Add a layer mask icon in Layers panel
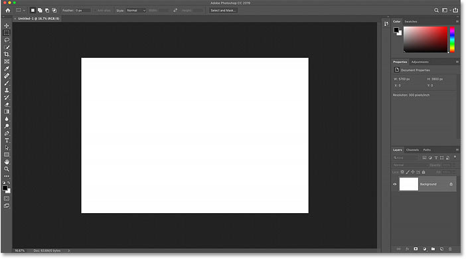This screenshot has height=259, width=466. [x=416, y=249]
